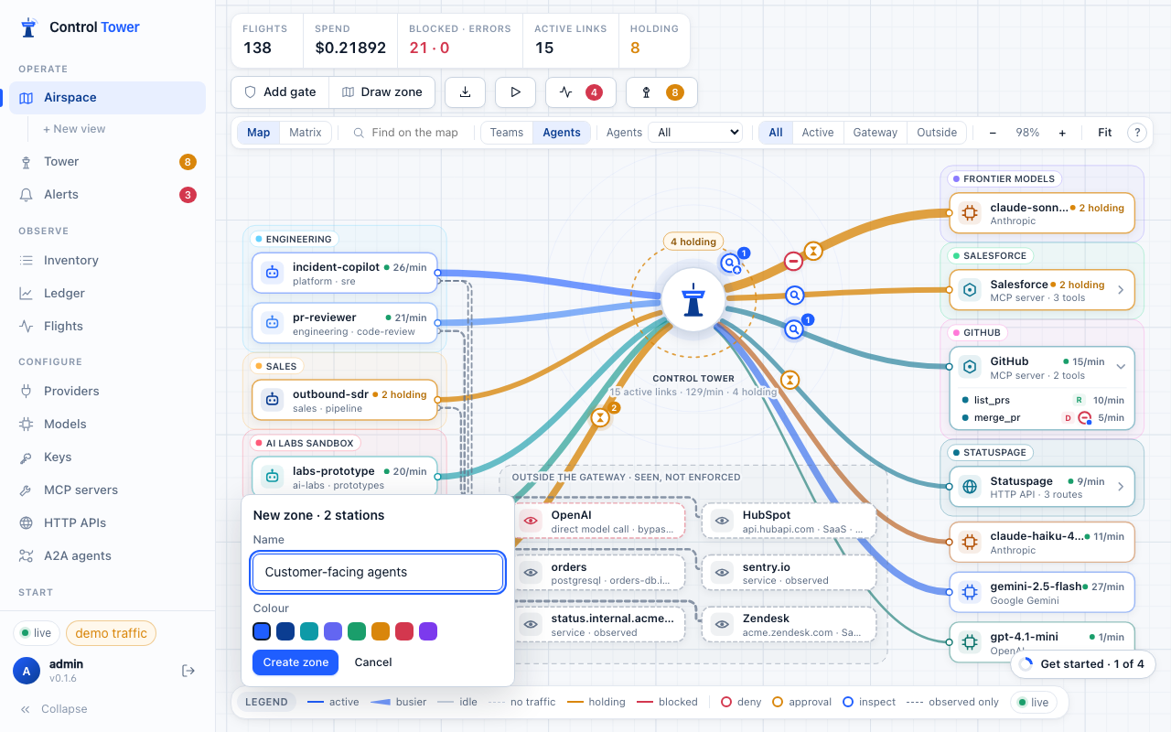Fit the map to the screen

coord(1105,133)
